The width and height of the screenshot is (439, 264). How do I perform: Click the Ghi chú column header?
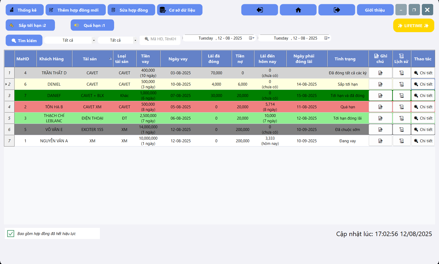pyautogui.click(x=380, y=59)
